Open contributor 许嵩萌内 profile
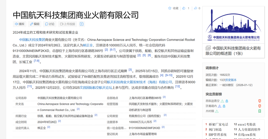The image size is (268, 139). pos(211,106)
